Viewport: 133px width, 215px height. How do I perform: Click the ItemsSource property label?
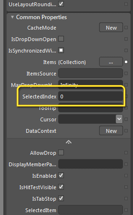[41, 74]
